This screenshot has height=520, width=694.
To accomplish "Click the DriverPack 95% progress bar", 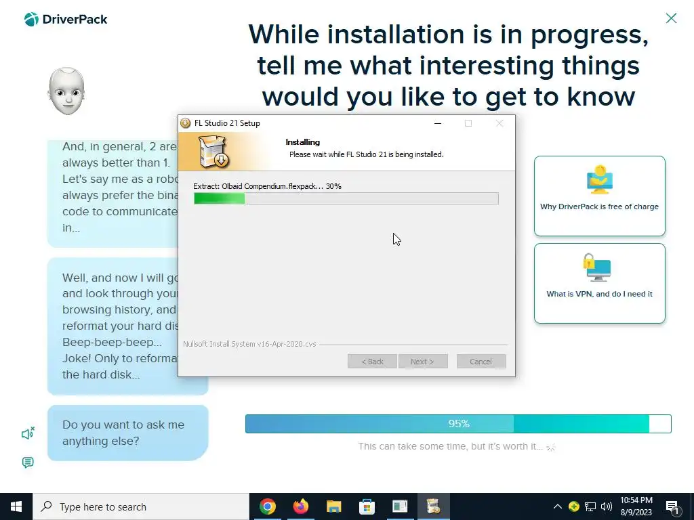I will click(x=458, y=424).
